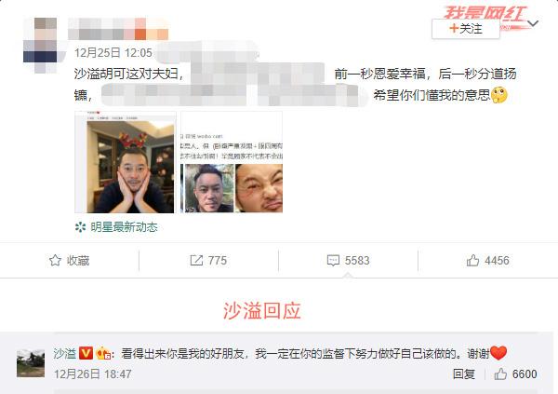Open the second image showing two face photos
Image resolution: width=558 pixels, height=394 pixels.
click(x=232, y=162)
